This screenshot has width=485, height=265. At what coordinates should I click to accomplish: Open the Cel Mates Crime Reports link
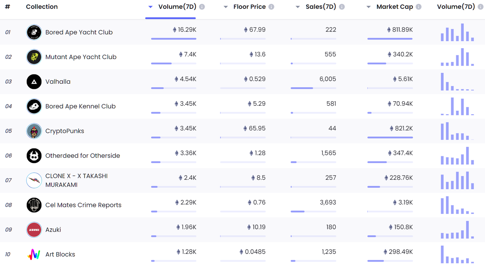click(x=83, y=205)
